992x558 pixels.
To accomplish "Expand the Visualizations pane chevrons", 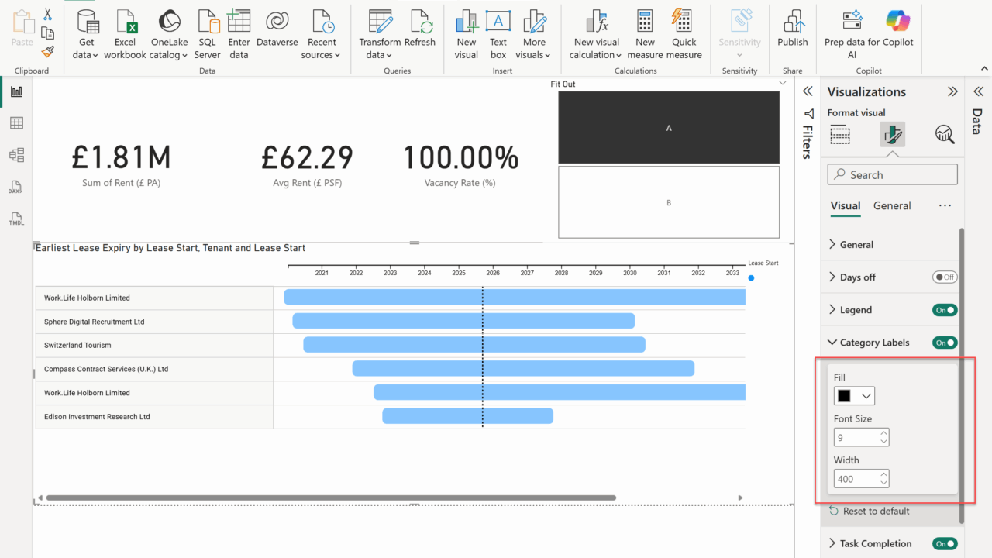I will [x=952, y=91].
